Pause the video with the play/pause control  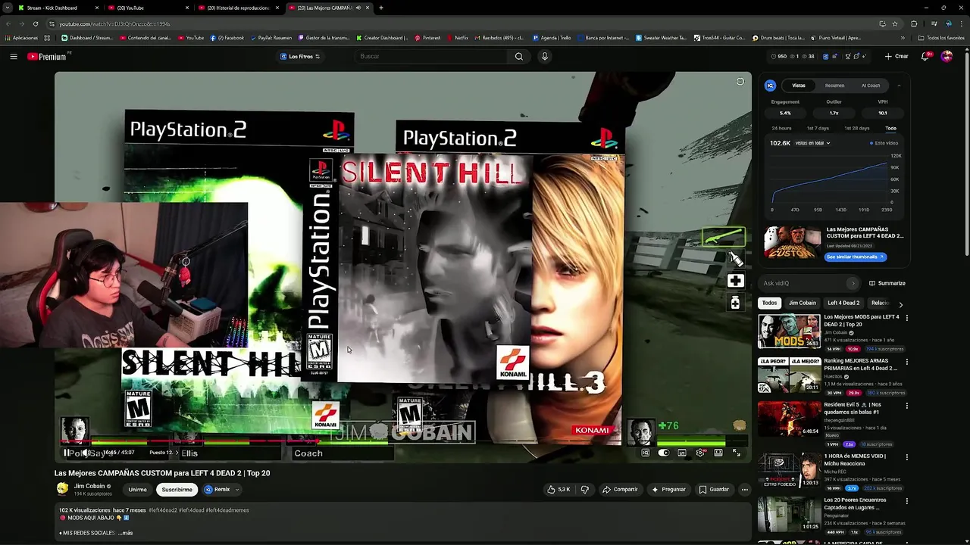click(67, 453)
